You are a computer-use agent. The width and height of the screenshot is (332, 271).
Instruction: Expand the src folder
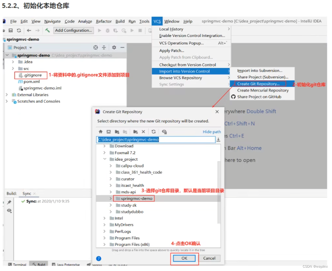click(13, 69)
